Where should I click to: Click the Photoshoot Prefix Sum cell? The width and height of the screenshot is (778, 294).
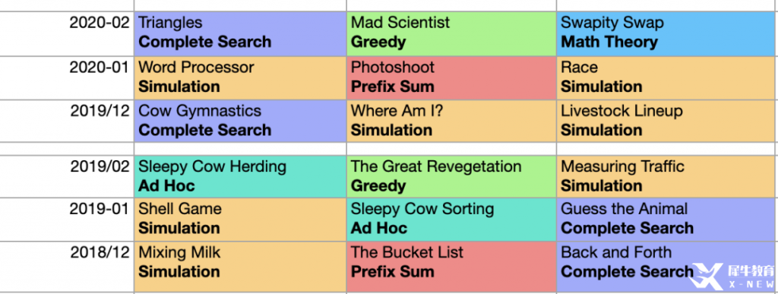451,77
